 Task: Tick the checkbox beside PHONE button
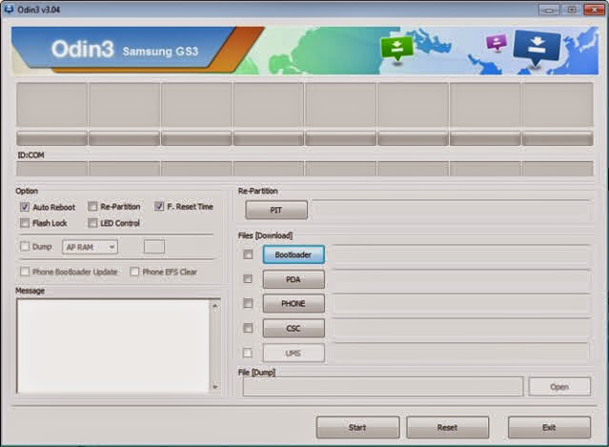[x=248, y=303]
